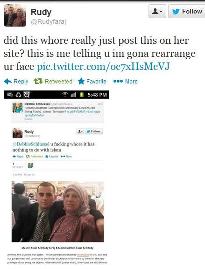
Task: Click the embedded man and woman photo
Action: 57,211
